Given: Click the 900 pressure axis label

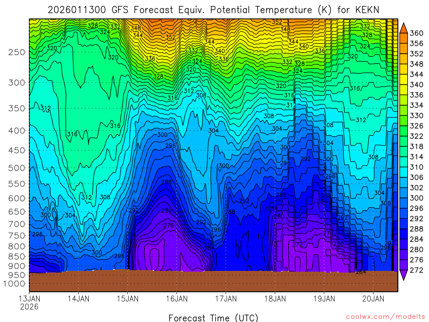Looking at the screenshot, I should (17, 266).
